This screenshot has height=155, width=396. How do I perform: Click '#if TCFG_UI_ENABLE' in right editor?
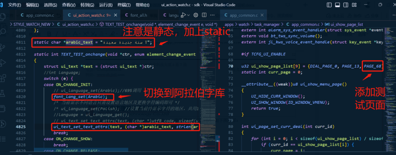tap(263, 54)
